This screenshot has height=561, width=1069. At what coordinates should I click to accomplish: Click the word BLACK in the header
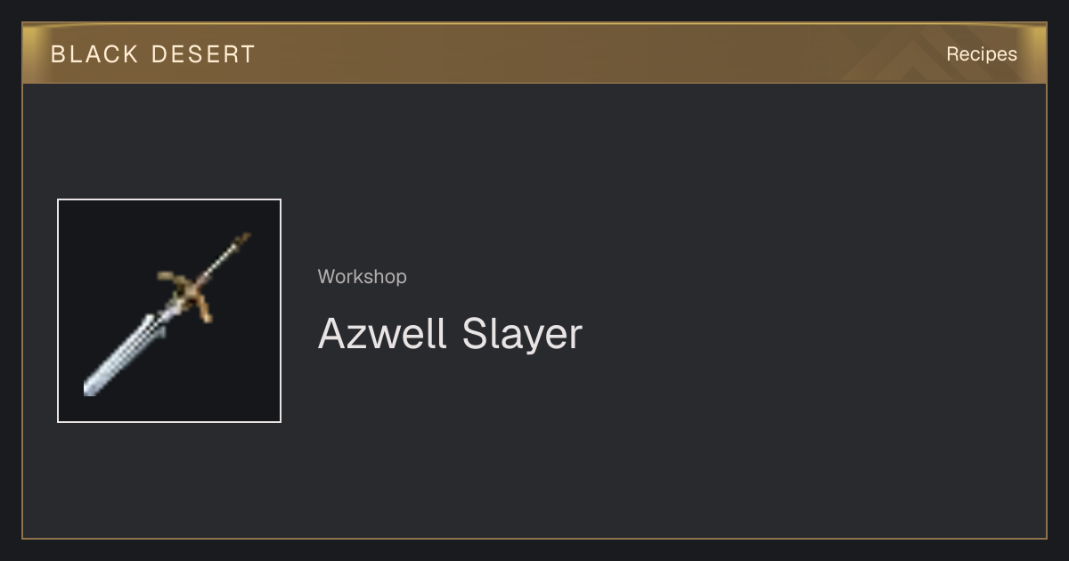(x=94, y=54)
